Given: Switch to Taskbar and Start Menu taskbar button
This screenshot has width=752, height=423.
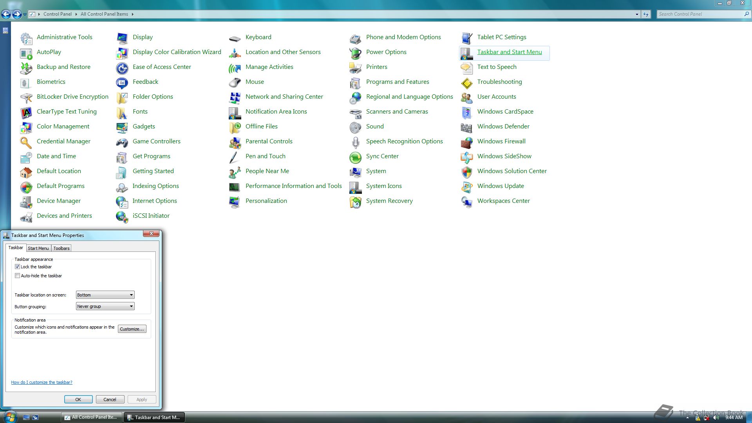Looking at the screenshot, I should click(x=154, y=417).
